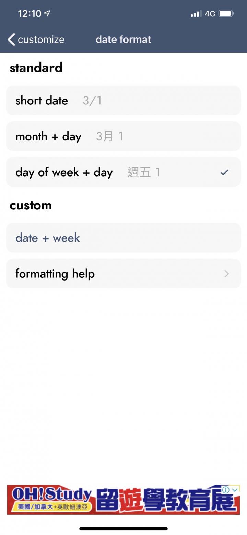The width and height of the screenshot is (247, 535).
Task: Open formatting help
Action: tap(123, 274)
